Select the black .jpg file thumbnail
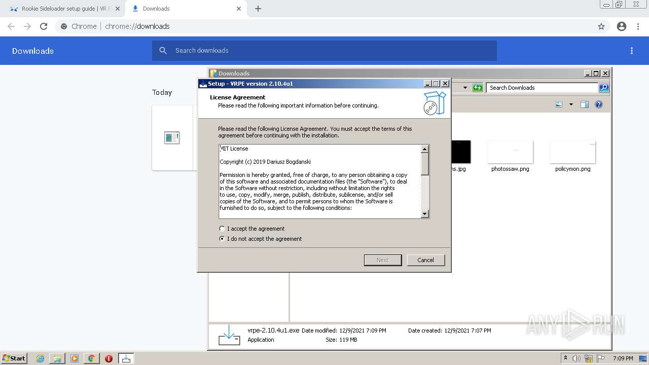The width and height of the screenshot is (649, 365). (461, 152)
